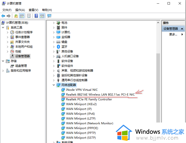Select WAN Miniport (Network Monitor)
The image size is (186, 143).
point(90,123)
